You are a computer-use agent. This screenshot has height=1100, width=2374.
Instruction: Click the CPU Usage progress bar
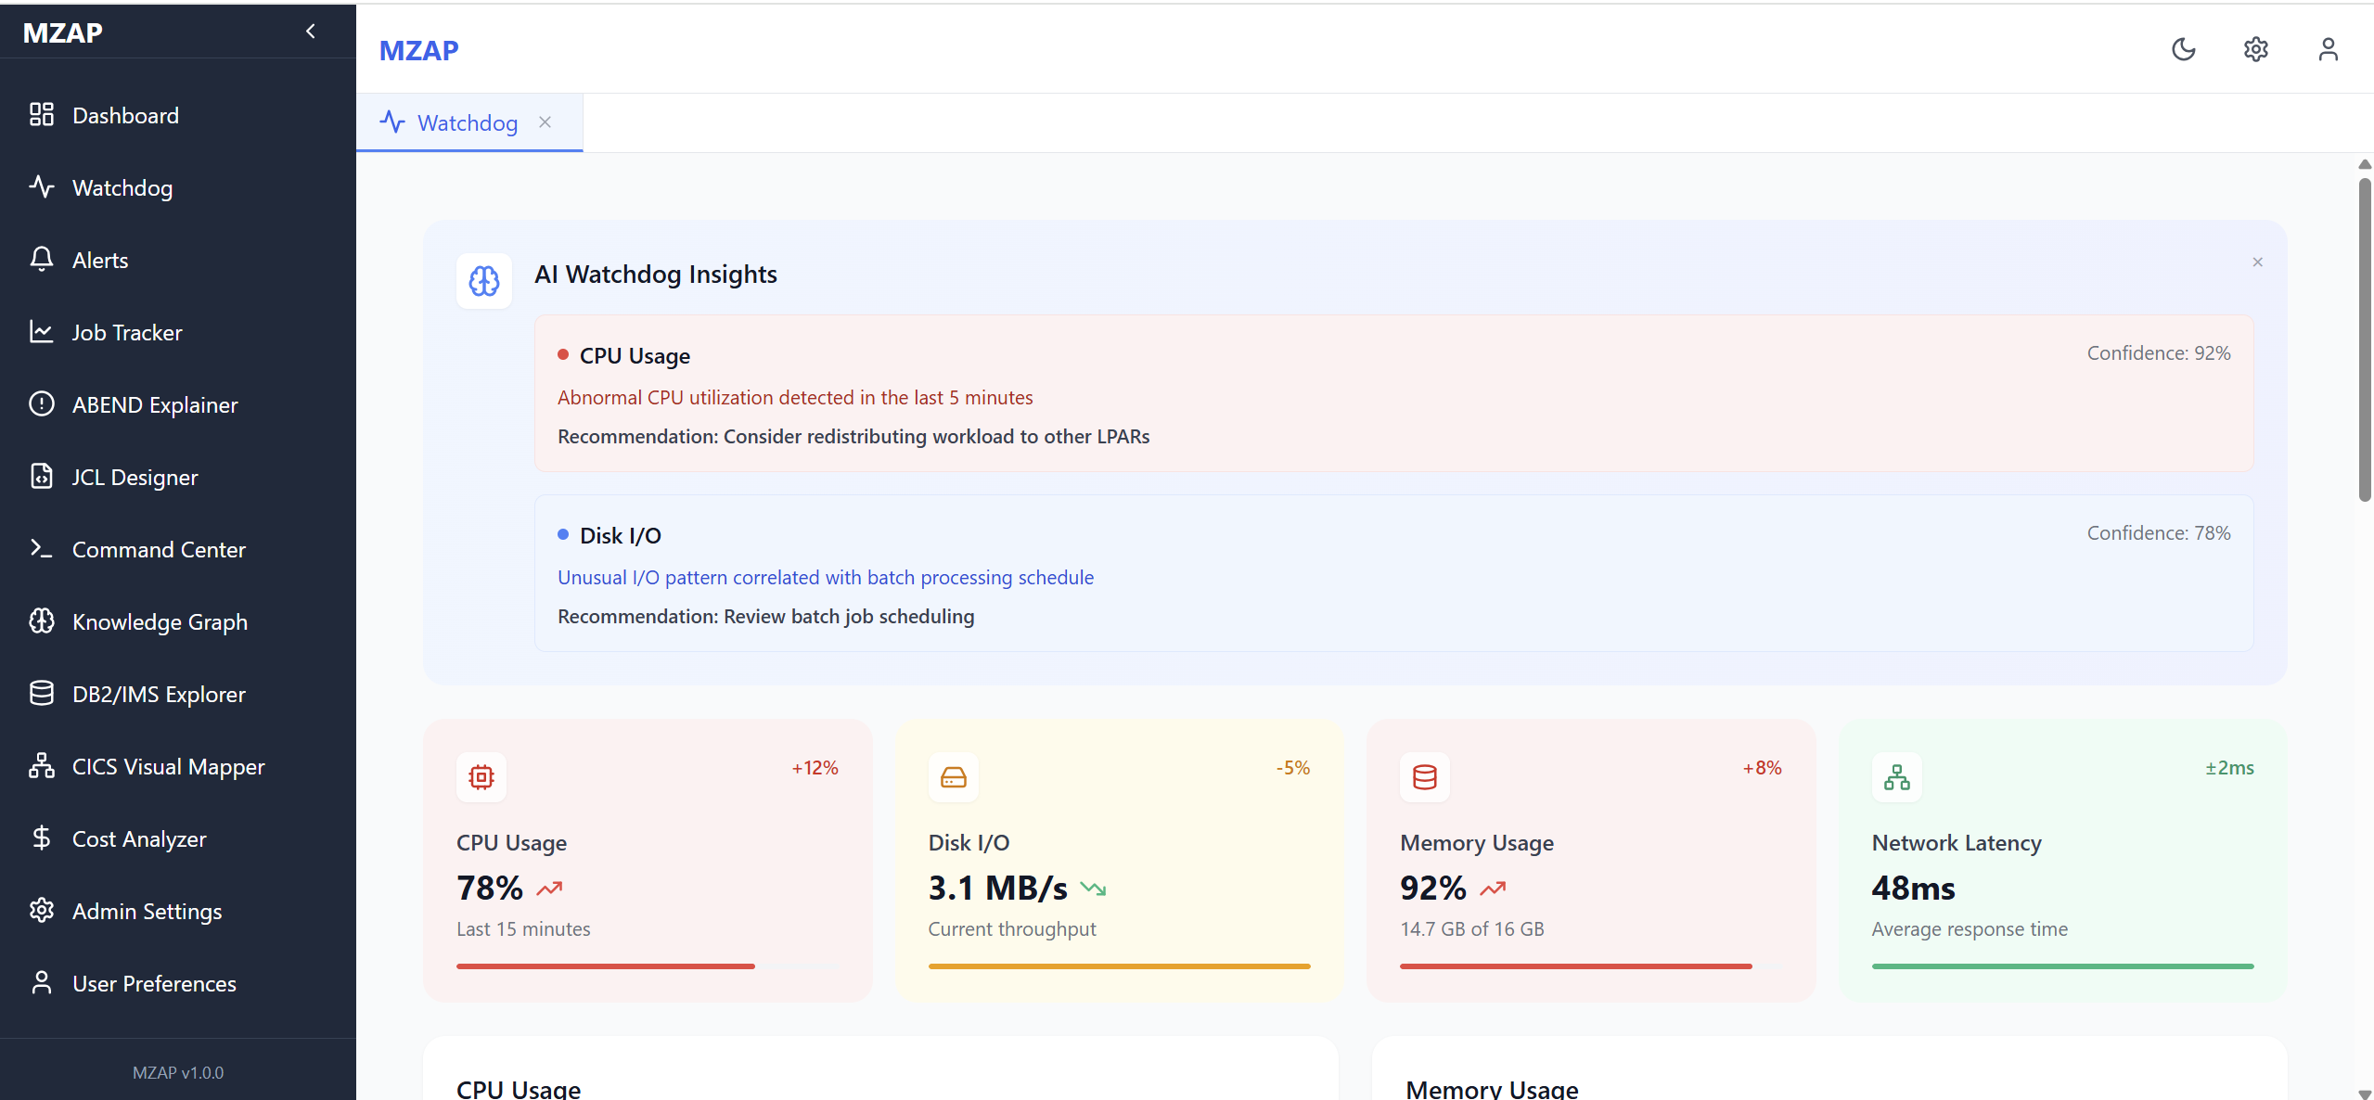tap(647, 966)
